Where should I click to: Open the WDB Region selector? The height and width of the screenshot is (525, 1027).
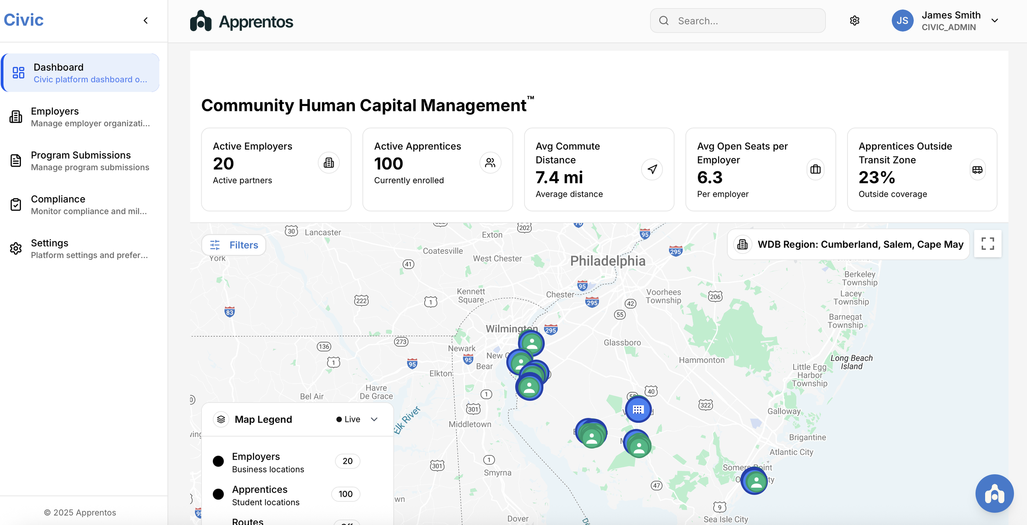(848, 244)
